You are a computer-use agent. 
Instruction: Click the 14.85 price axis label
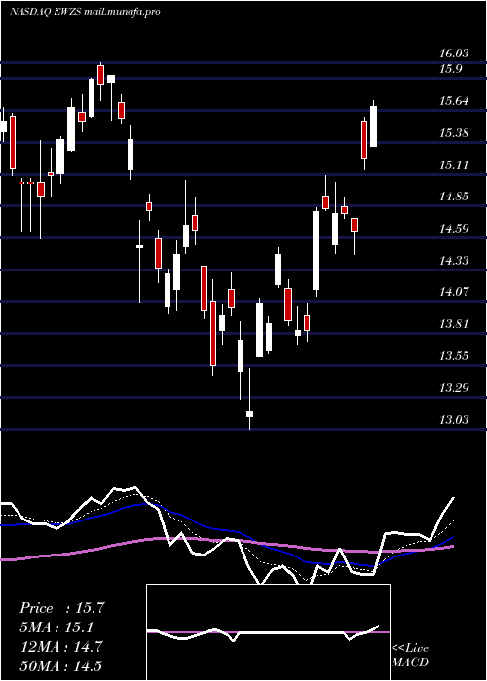[454, 197]
